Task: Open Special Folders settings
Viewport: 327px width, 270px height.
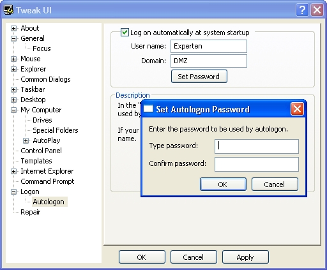Action: click(56, 130)
